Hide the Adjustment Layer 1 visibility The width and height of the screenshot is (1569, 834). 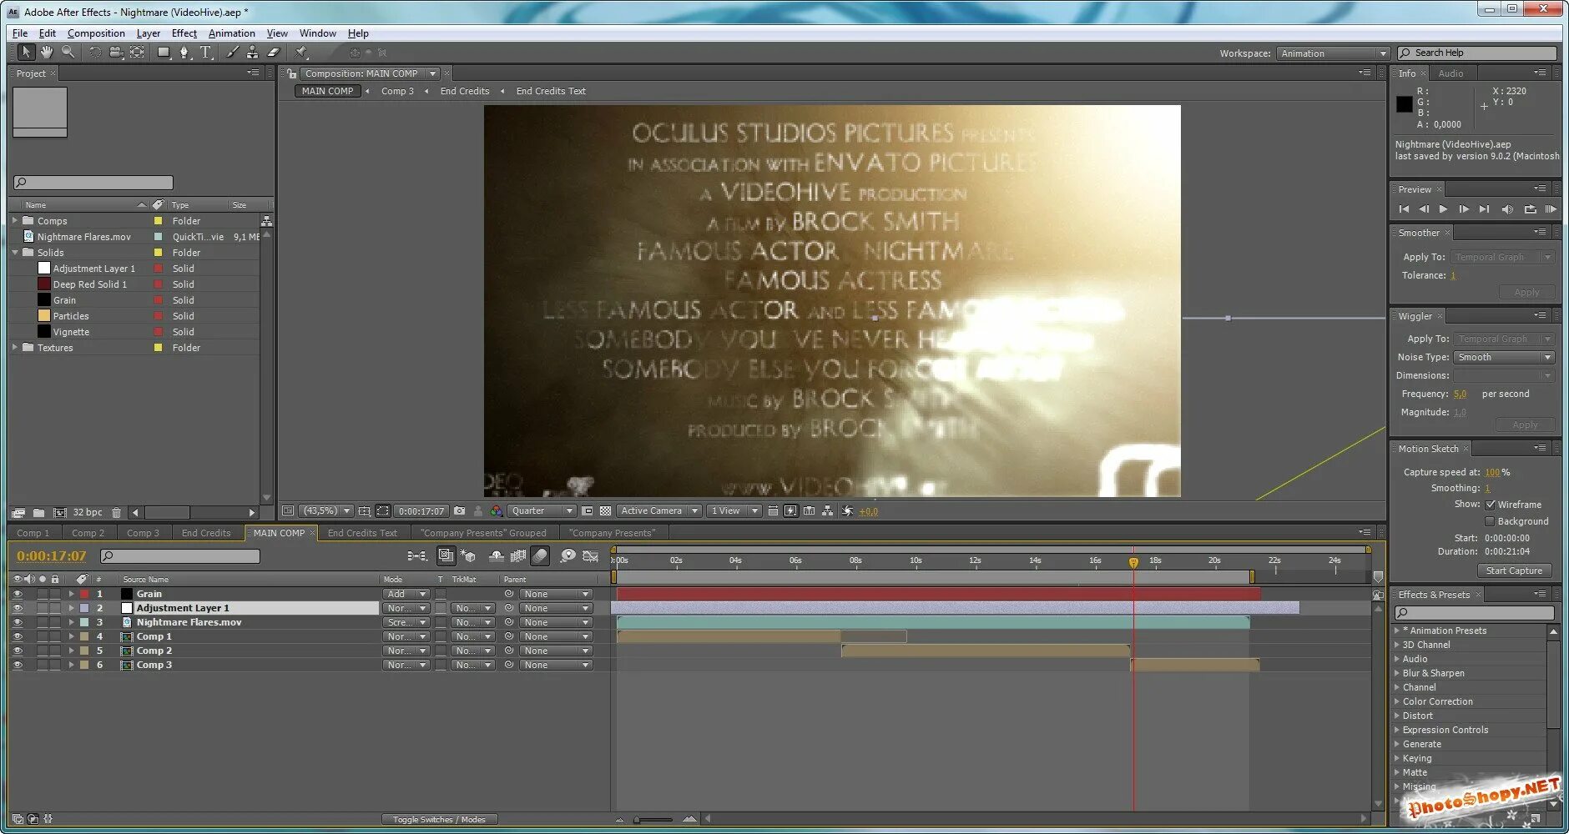pos(17,608)
